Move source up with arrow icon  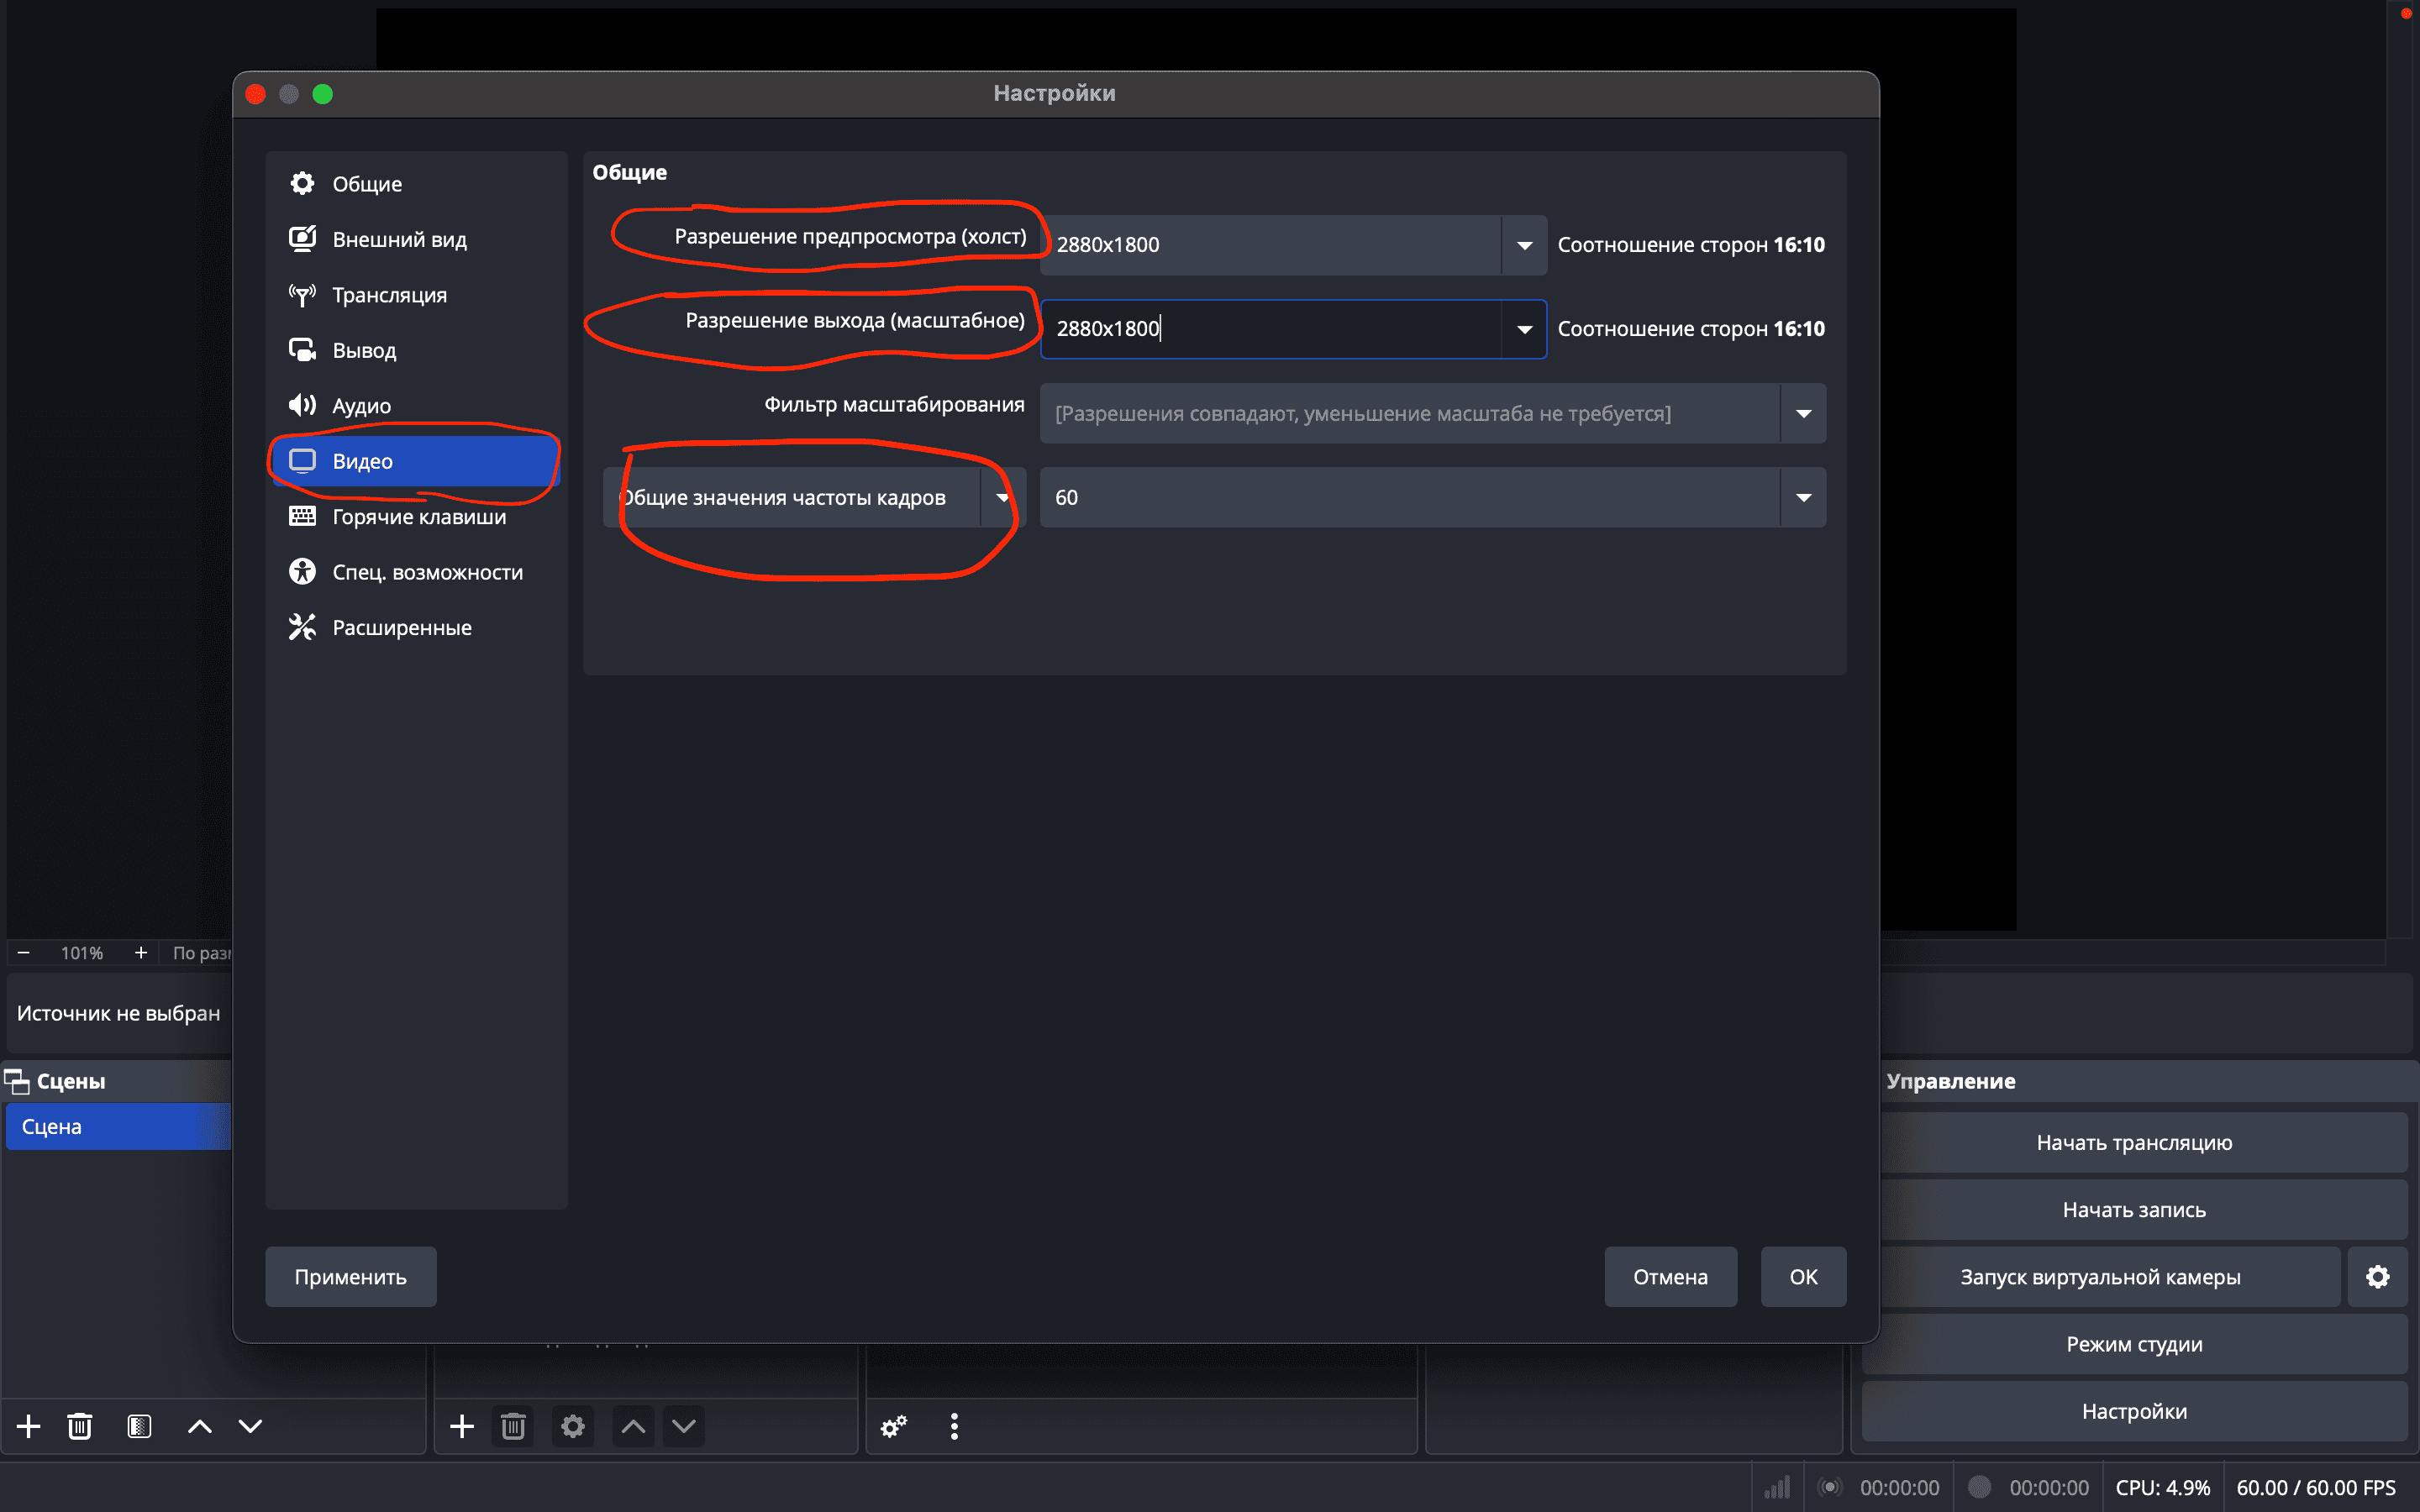[x=633, y=1426]
